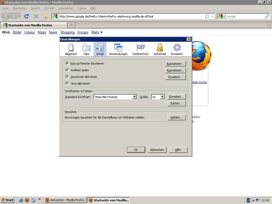Uncheck Pop-up-Fenster blockieren
The height and width of the screenshot is (204, 272).
(x=67, y=63)
